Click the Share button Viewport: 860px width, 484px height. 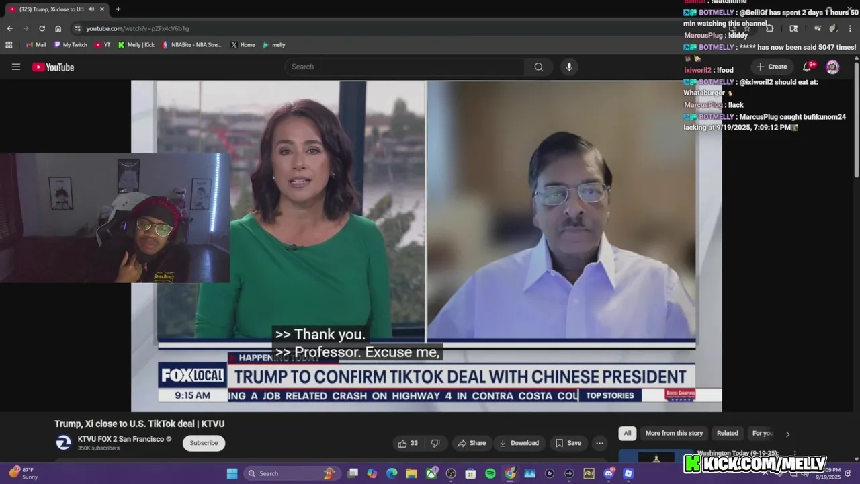click(x=472, y=443)
